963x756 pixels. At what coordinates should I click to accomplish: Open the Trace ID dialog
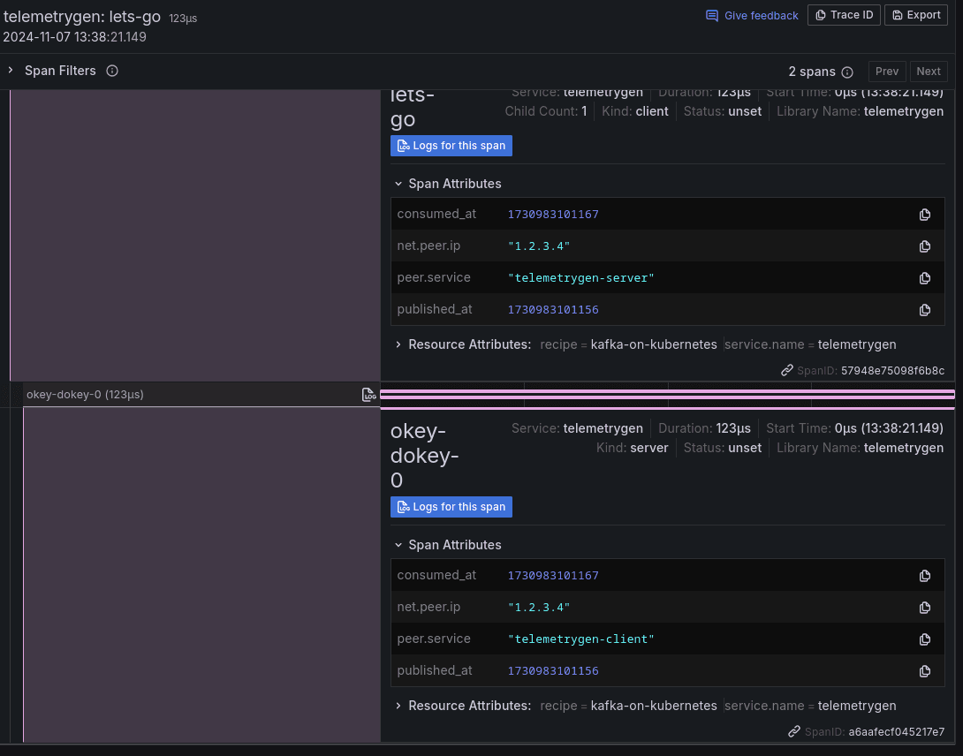(844, 15)
